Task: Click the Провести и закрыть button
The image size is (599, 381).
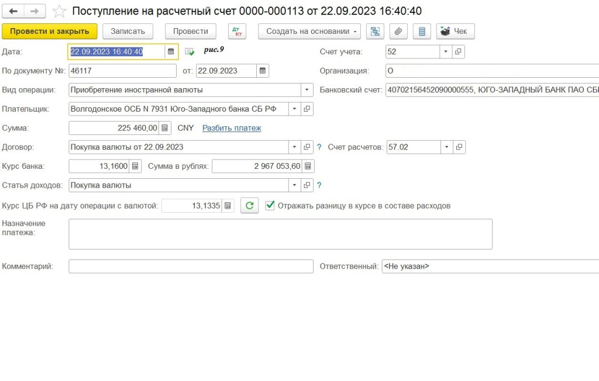Action: pos(50,32)
